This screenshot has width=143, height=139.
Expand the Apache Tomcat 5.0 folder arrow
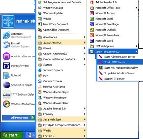(x=85, y=108)
